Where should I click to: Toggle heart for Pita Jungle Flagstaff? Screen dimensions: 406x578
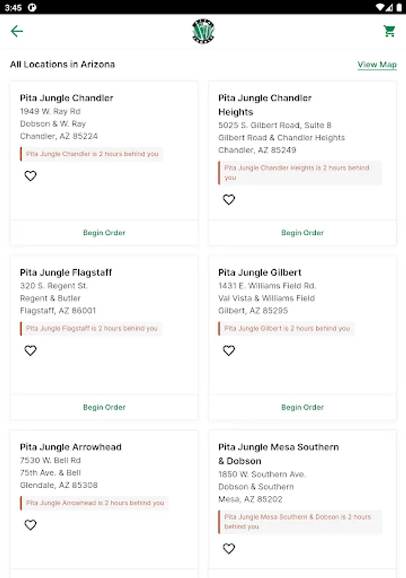point(30,351)
